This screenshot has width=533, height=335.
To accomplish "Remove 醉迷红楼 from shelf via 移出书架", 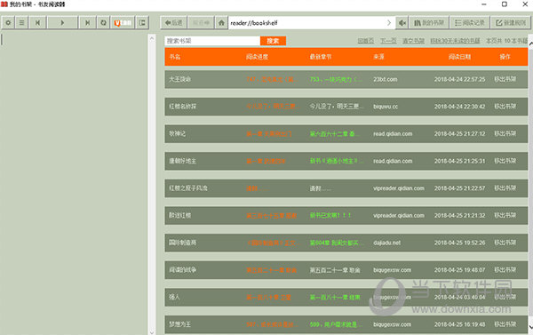I will (505, 215).
